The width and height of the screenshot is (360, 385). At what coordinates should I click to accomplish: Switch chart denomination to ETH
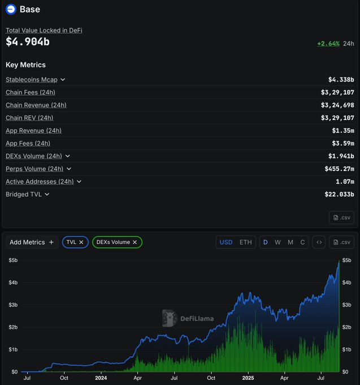pos(245,242)
